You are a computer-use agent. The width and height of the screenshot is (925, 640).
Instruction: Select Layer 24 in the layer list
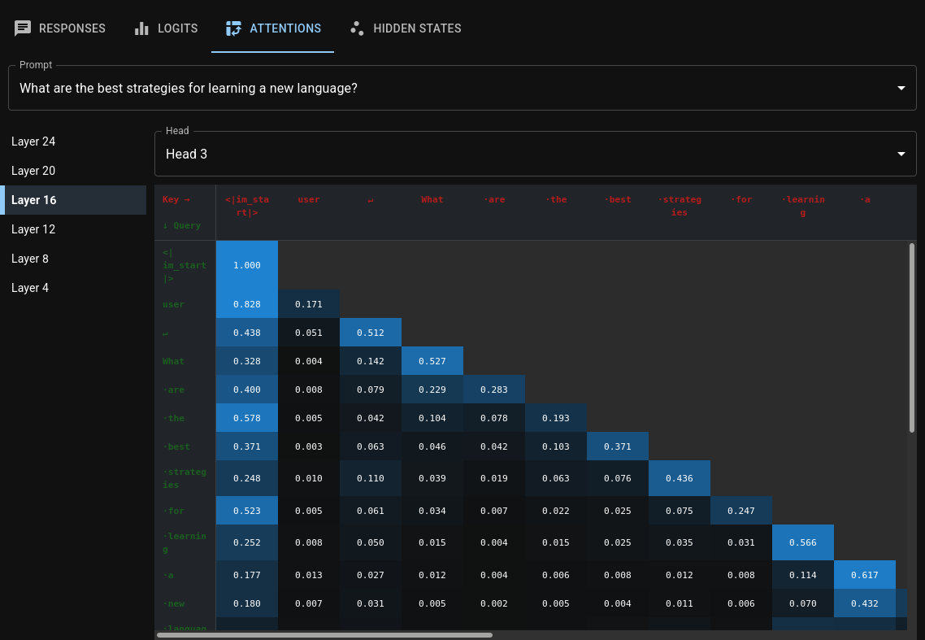coord(73,141)
